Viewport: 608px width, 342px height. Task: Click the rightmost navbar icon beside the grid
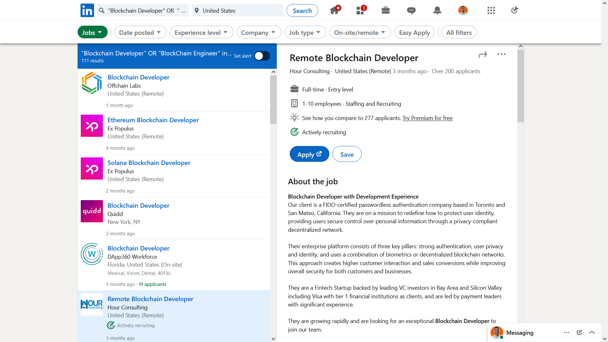tap(515, 10)
